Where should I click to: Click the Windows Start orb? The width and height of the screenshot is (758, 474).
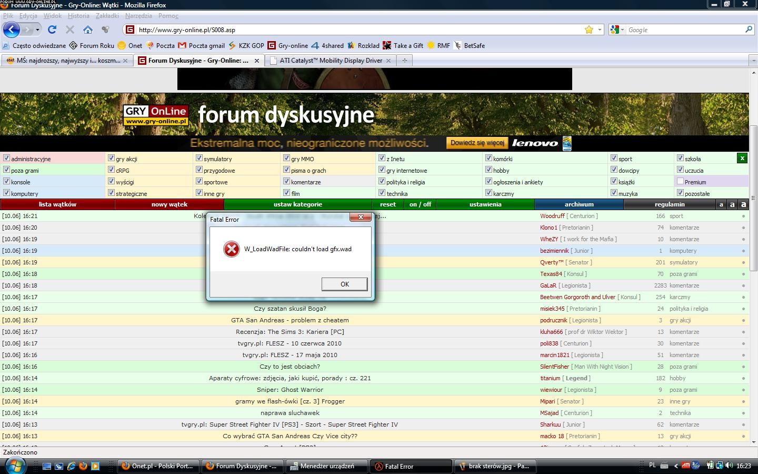(15, 466)
